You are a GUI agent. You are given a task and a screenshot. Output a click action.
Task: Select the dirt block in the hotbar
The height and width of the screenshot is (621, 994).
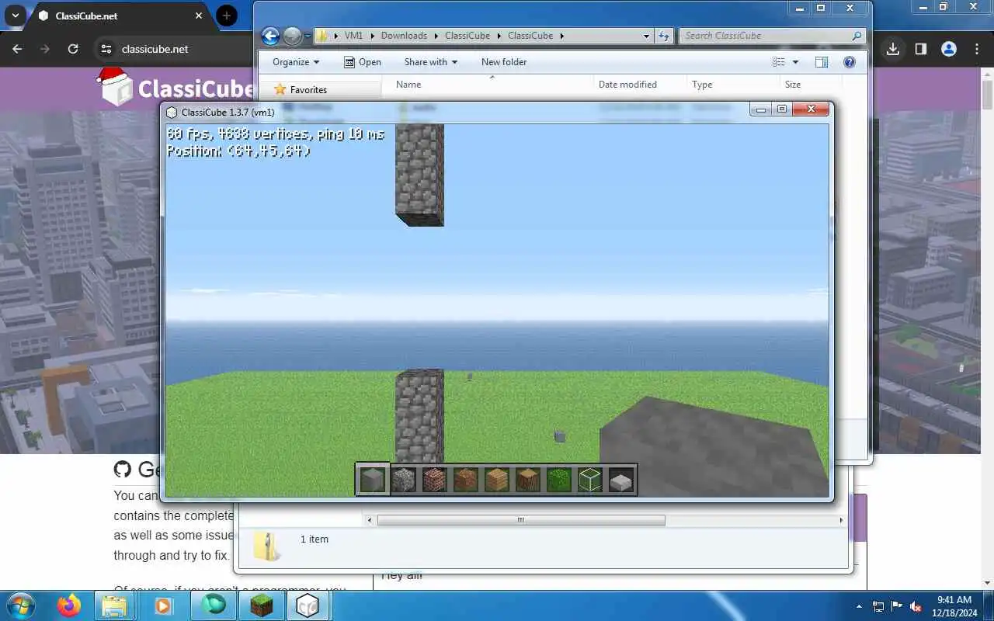pyautogui.click(x=466, y=480)
